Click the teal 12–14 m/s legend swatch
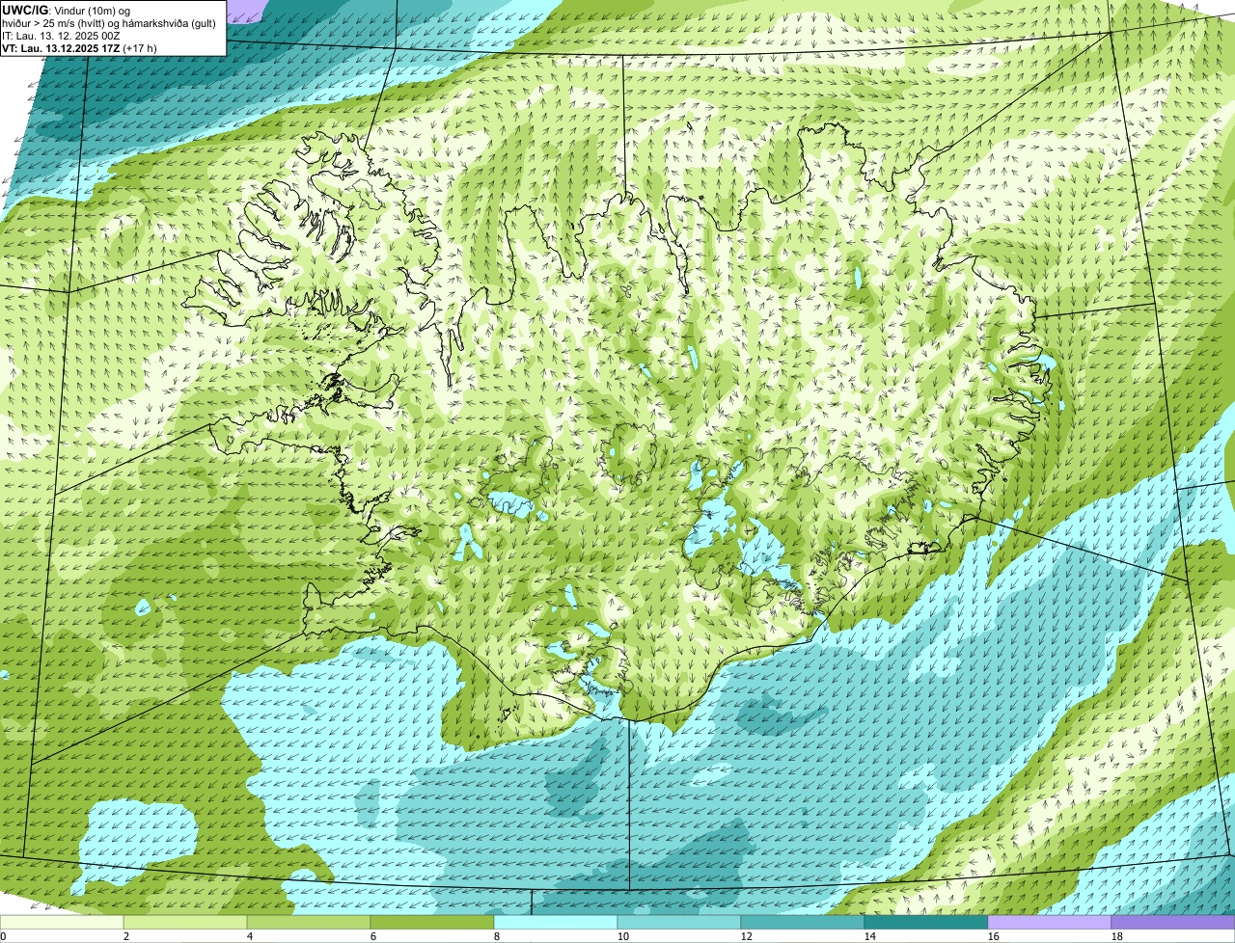 click(x=803, y=922)
